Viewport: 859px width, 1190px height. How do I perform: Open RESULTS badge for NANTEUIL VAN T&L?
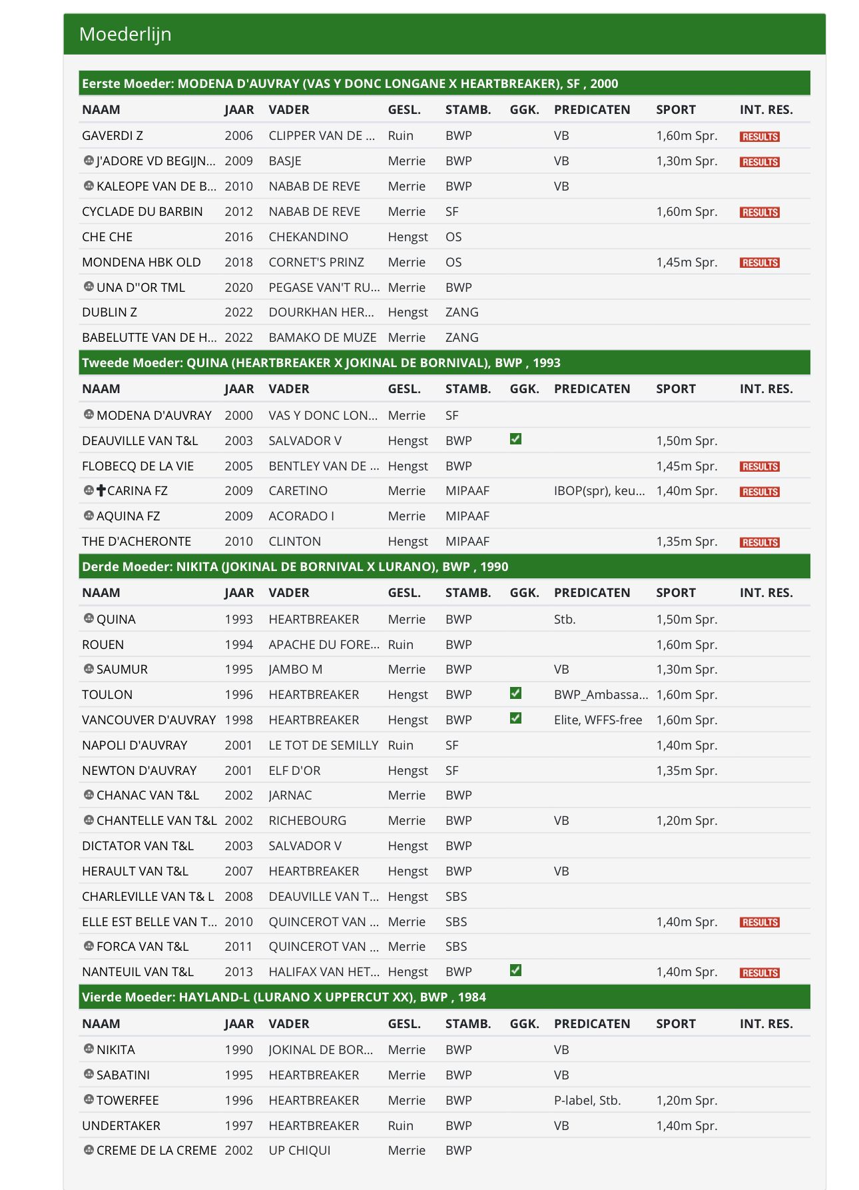pyautogui.click(x=759, y=973)
